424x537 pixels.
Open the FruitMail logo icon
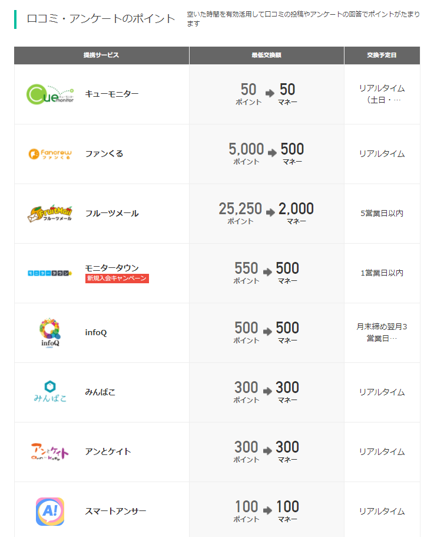(x=50, y=213)
